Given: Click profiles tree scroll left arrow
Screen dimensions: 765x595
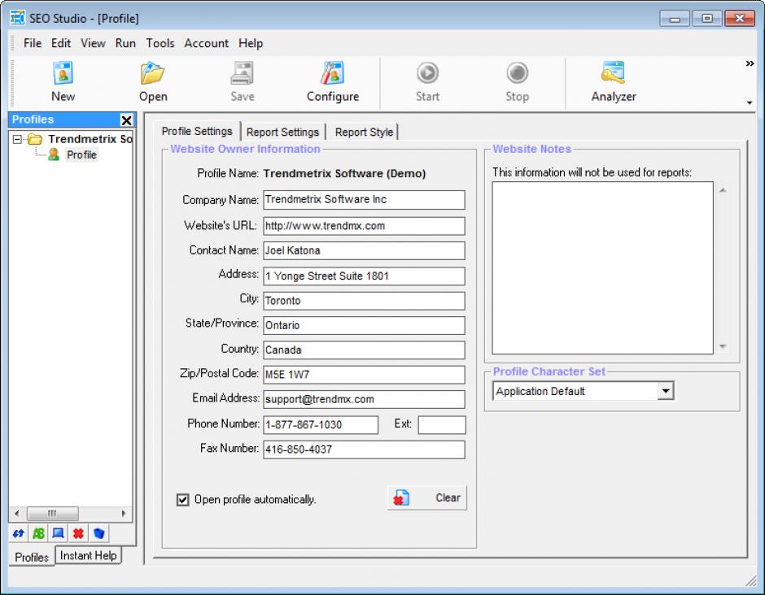Looking at the screenshot, I should pos(17,513).
